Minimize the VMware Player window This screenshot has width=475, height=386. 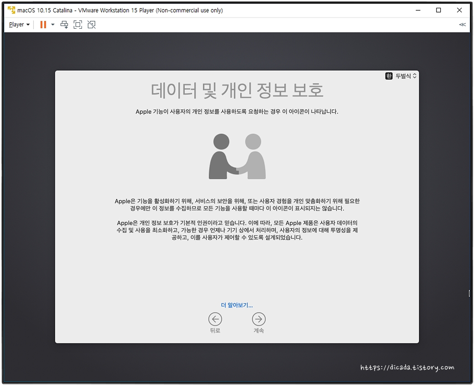(418, 10)
